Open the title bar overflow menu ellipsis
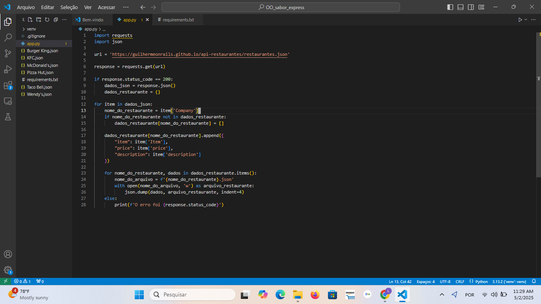 (126, 7)
